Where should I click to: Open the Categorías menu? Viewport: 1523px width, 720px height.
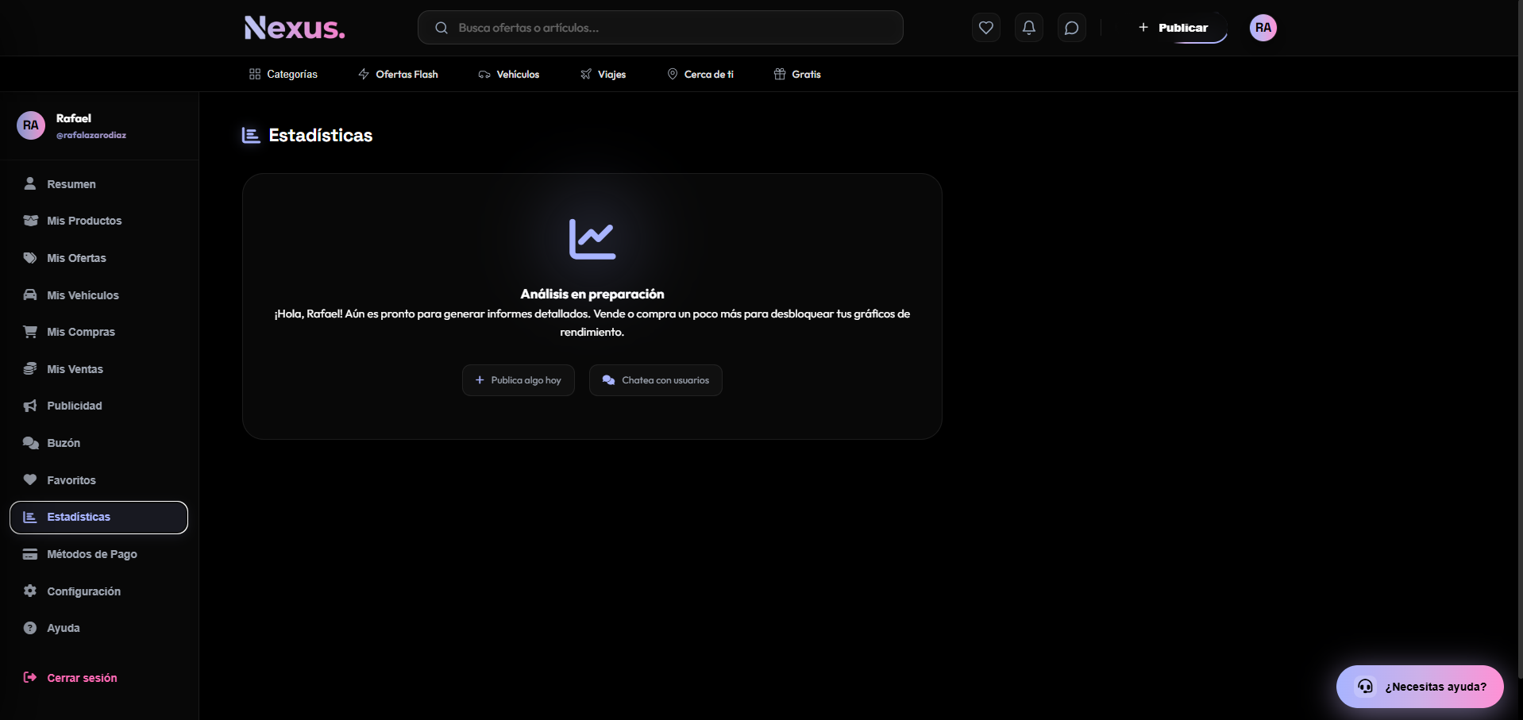283,74
